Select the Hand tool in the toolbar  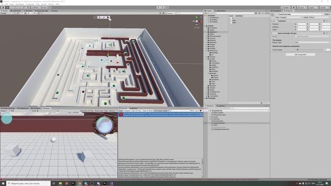pyautogui.click(x=3, y=7)
